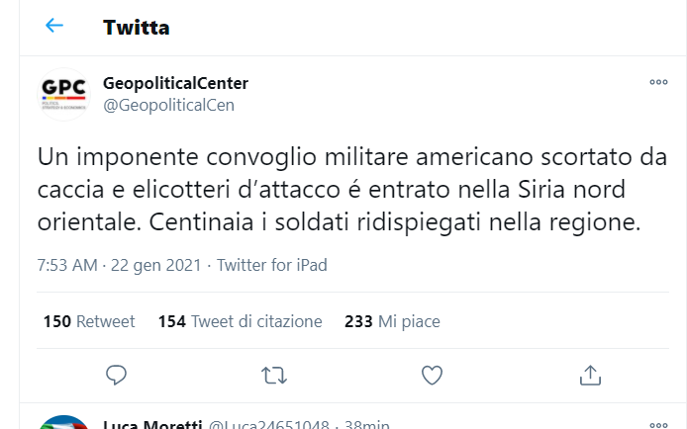
Task: Click the @Luca24651048 handle
Action: [x=267, y=425]
